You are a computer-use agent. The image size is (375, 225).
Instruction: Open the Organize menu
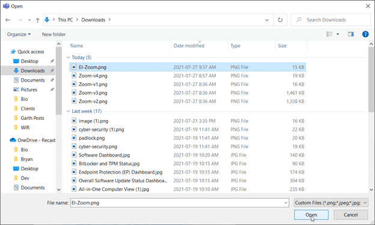pos(19,34)
